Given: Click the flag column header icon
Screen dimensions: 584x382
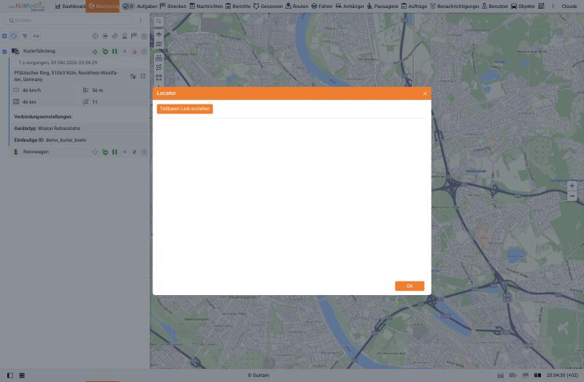Looking at the screenshot, I should pyautogui.click(x=134, y=36).
